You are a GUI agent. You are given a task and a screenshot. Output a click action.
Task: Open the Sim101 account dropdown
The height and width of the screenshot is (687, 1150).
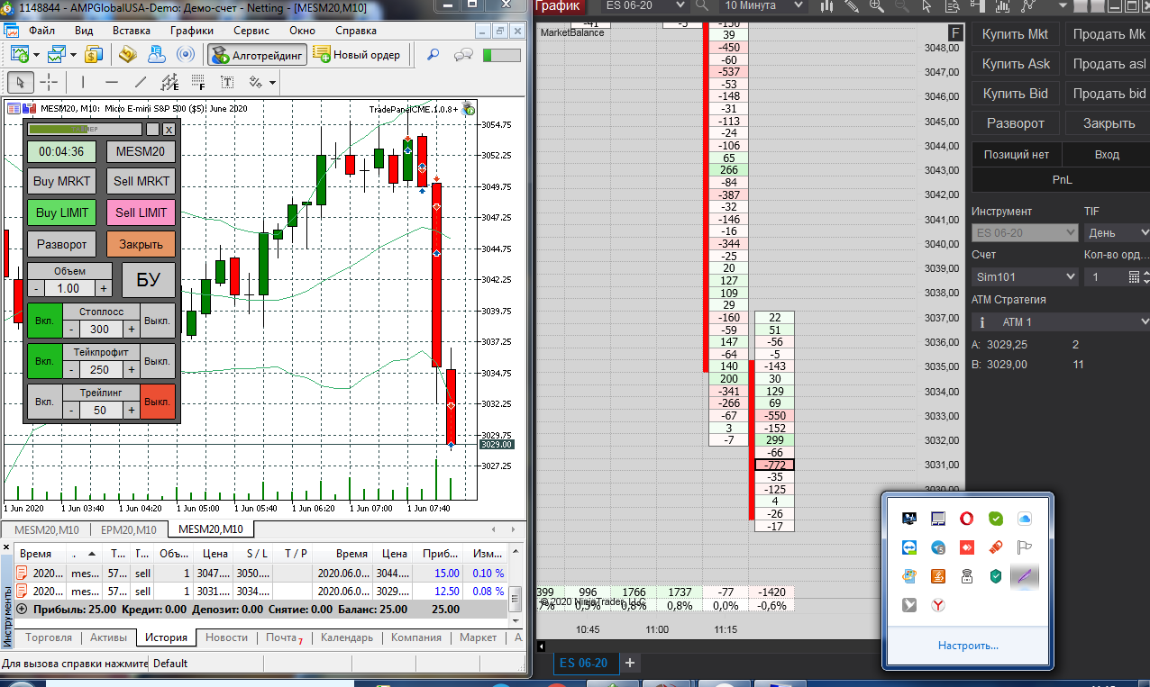tap(1025, 276)
